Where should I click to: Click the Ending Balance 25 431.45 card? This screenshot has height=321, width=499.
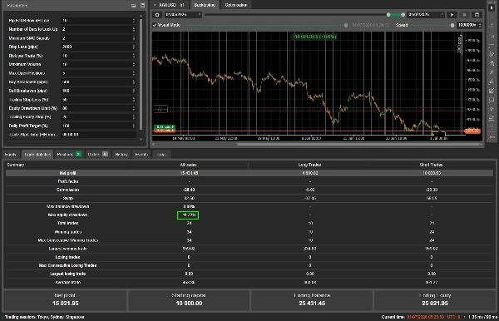[312, 300]
